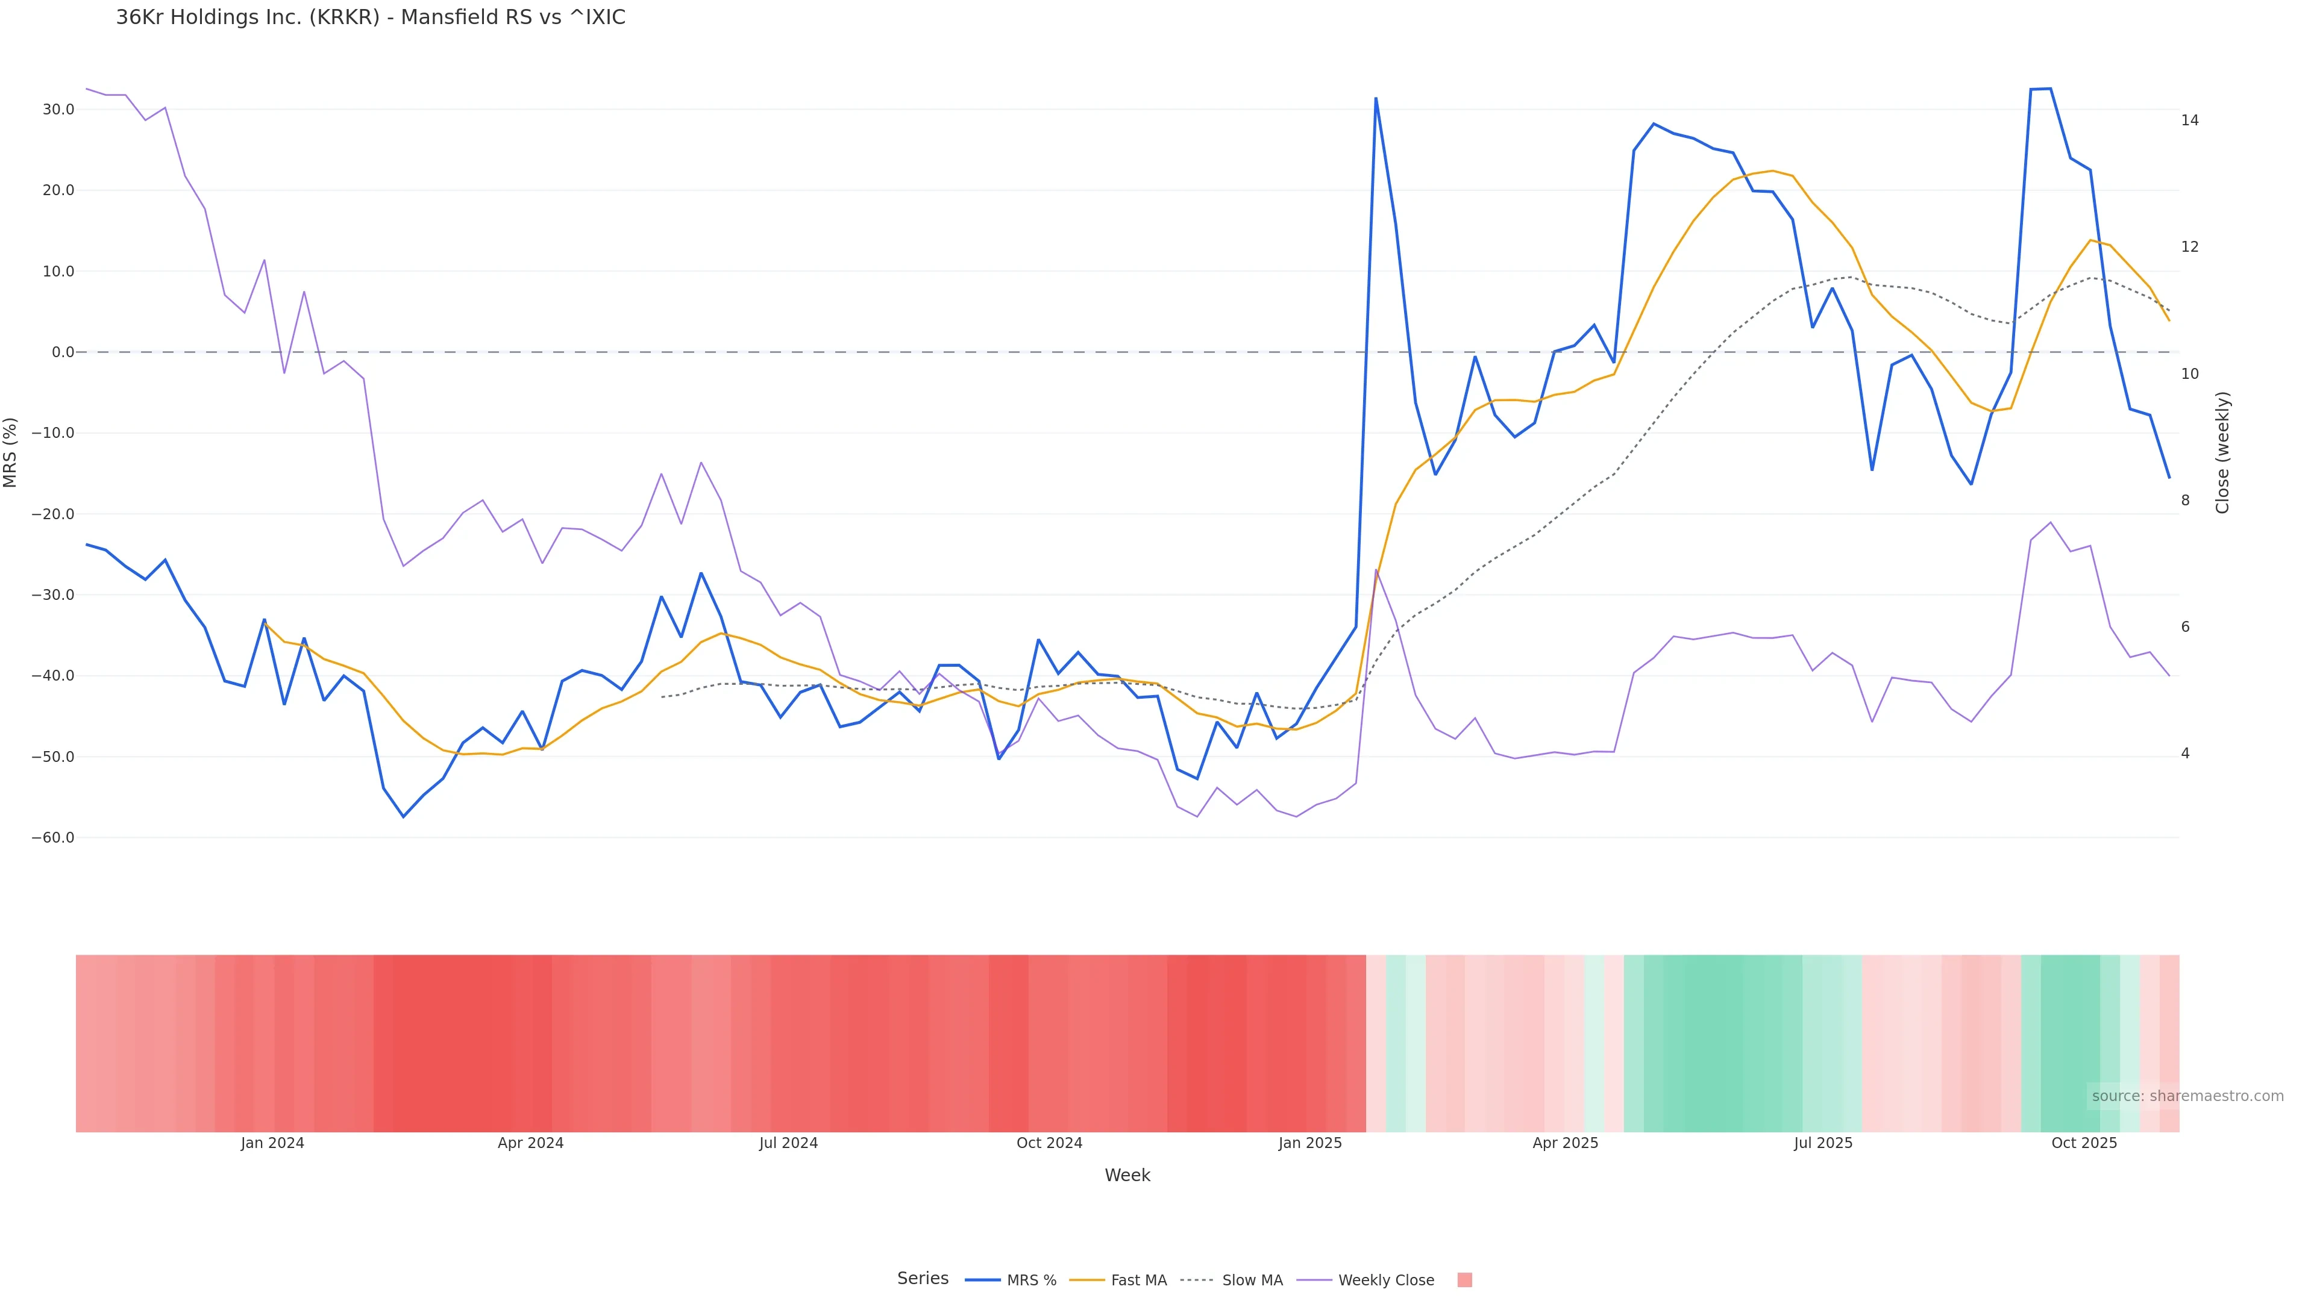Click the 14 tick on Close axis

(2189, 120)
